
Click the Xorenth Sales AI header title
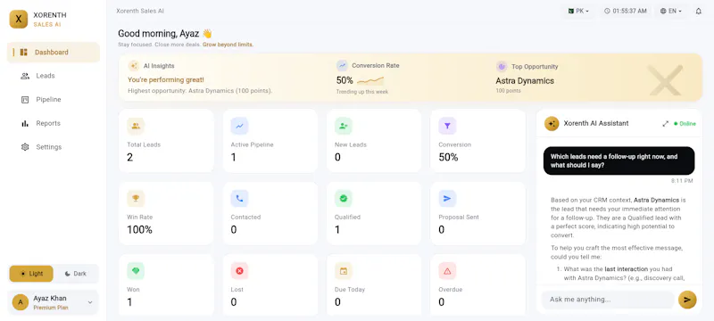140,11
